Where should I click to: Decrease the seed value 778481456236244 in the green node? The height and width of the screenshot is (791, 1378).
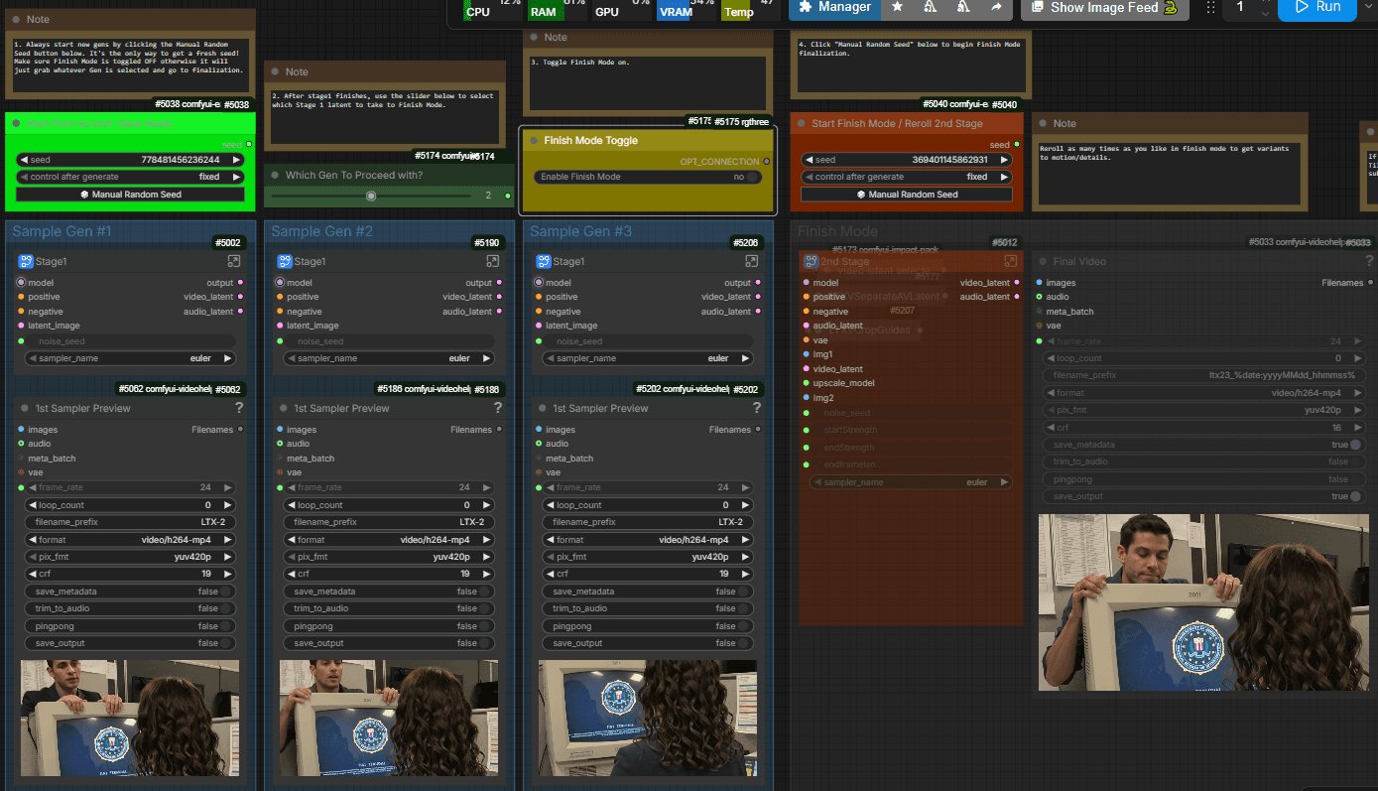[x=24, y=160]
